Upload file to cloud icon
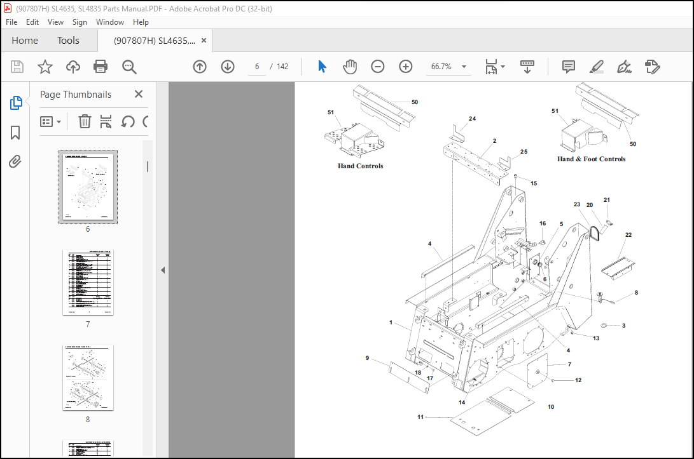The image size is (694, 459). click(73, 67)
